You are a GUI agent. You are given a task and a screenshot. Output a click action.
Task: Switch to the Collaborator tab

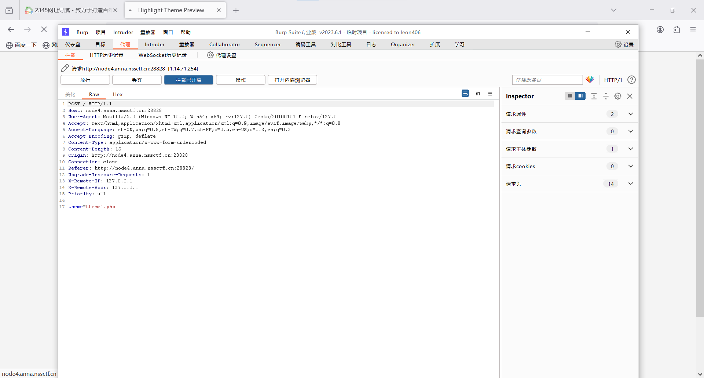coord(225,44)
